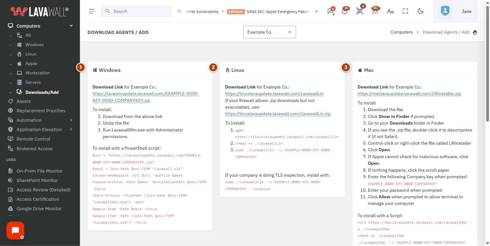Click the Application Elevation shield icon

pos(11,130)
